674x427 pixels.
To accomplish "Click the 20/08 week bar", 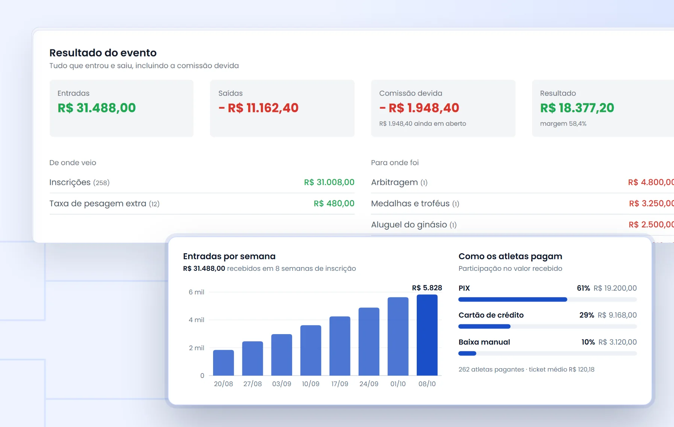I will click(224, 363).
